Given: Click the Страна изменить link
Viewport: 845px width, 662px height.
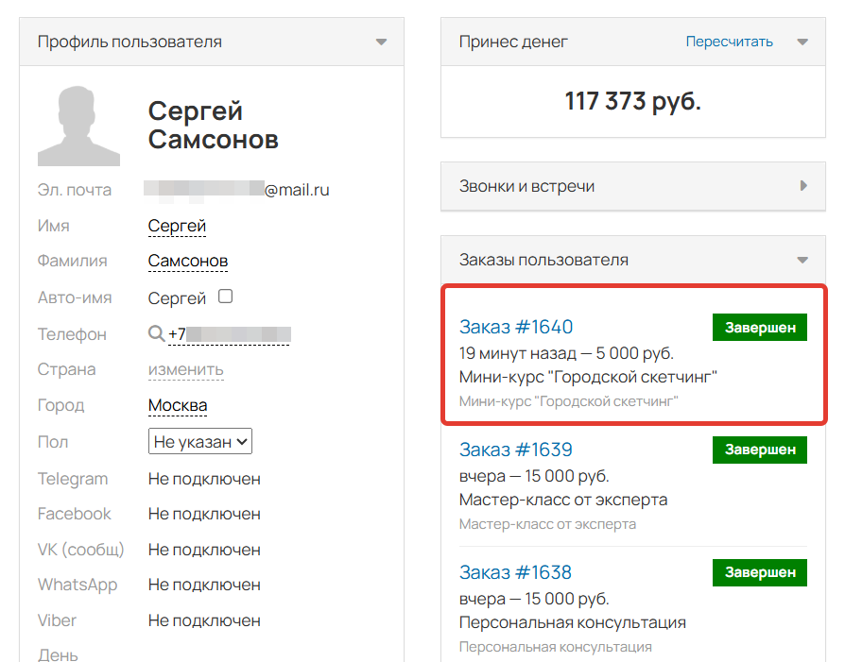Looking at the screenshot, I should tap(186, 369).
